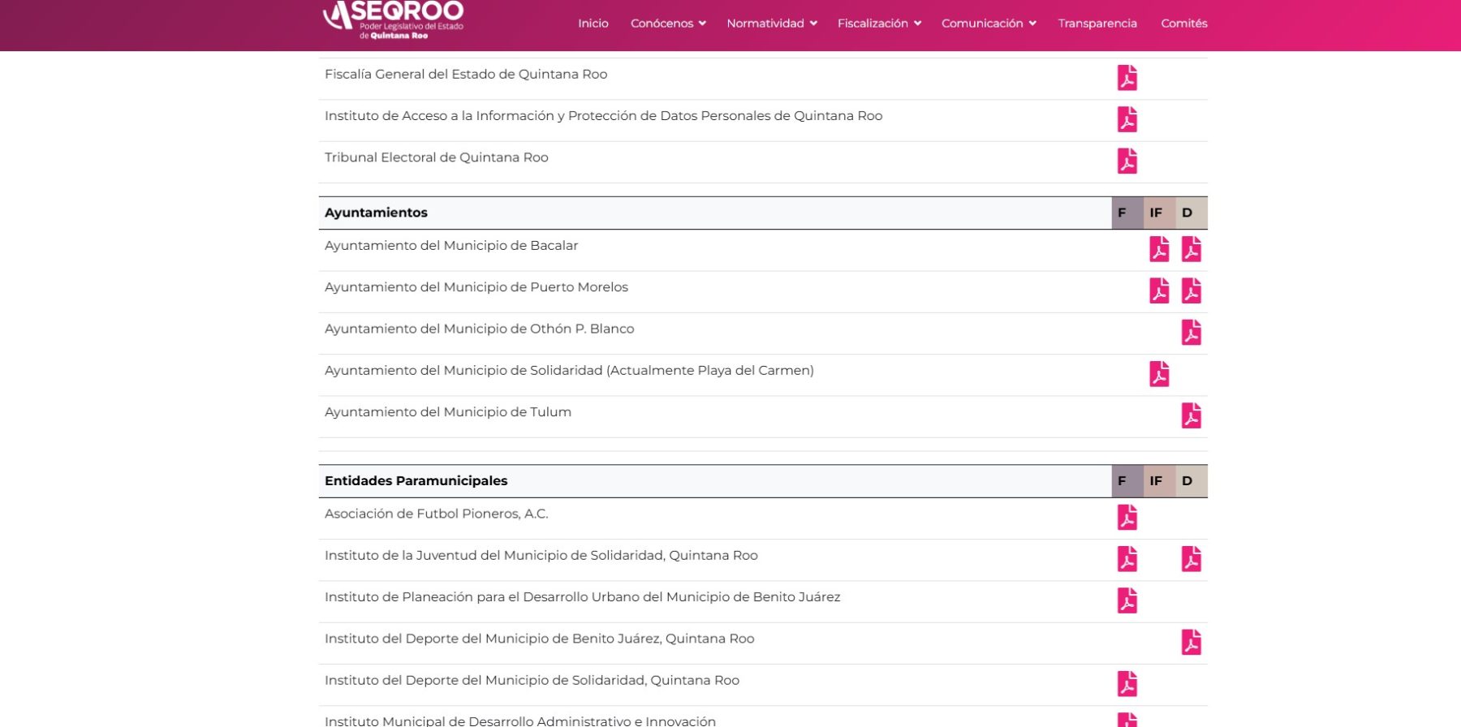This screenshot has height=727, width=1461.
Task: Open Ayuntamiento de Tulum PDF document
Action: click(1191, 415)
